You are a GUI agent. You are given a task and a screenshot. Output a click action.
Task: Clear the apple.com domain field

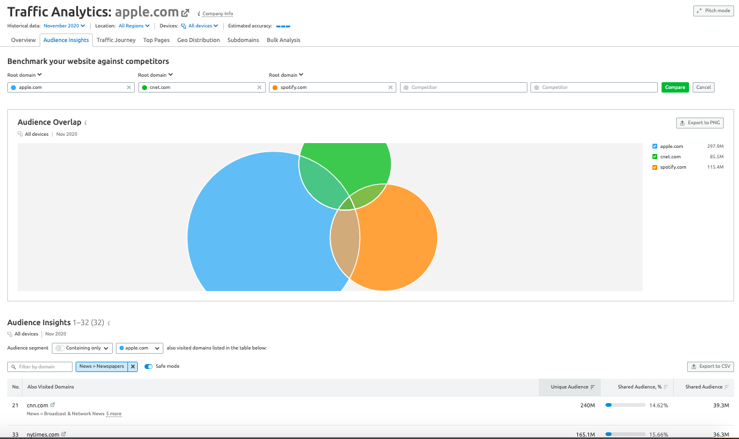coord(129,88)
